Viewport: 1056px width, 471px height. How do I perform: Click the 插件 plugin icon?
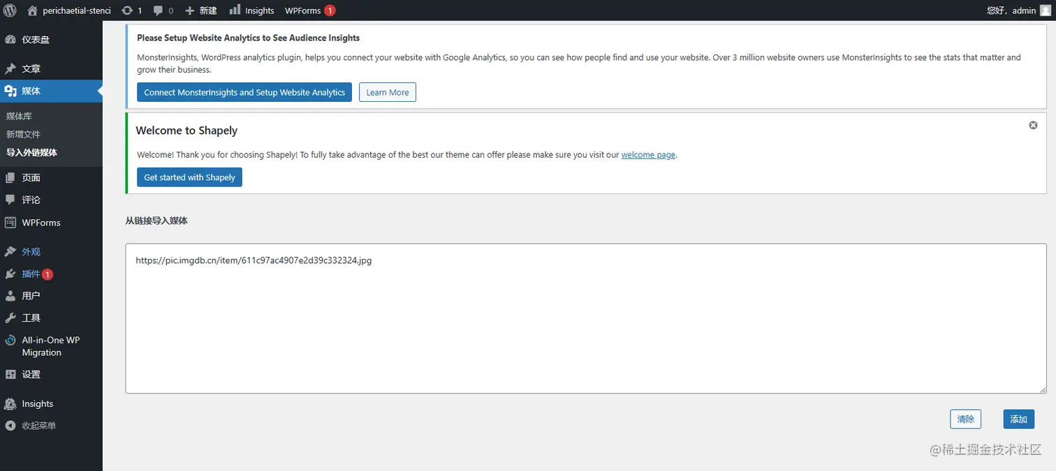click(10, 274)
